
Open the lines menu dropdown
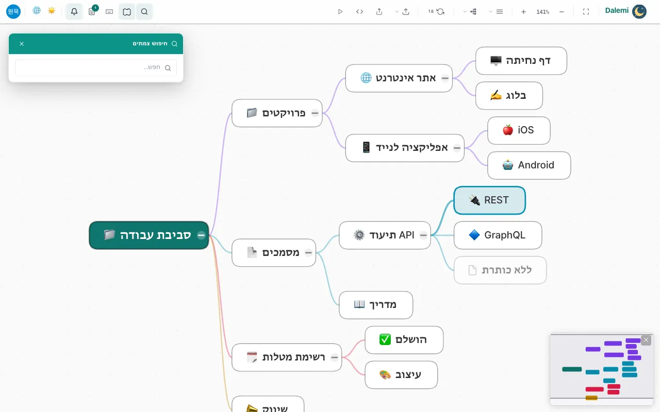[496, 11]
